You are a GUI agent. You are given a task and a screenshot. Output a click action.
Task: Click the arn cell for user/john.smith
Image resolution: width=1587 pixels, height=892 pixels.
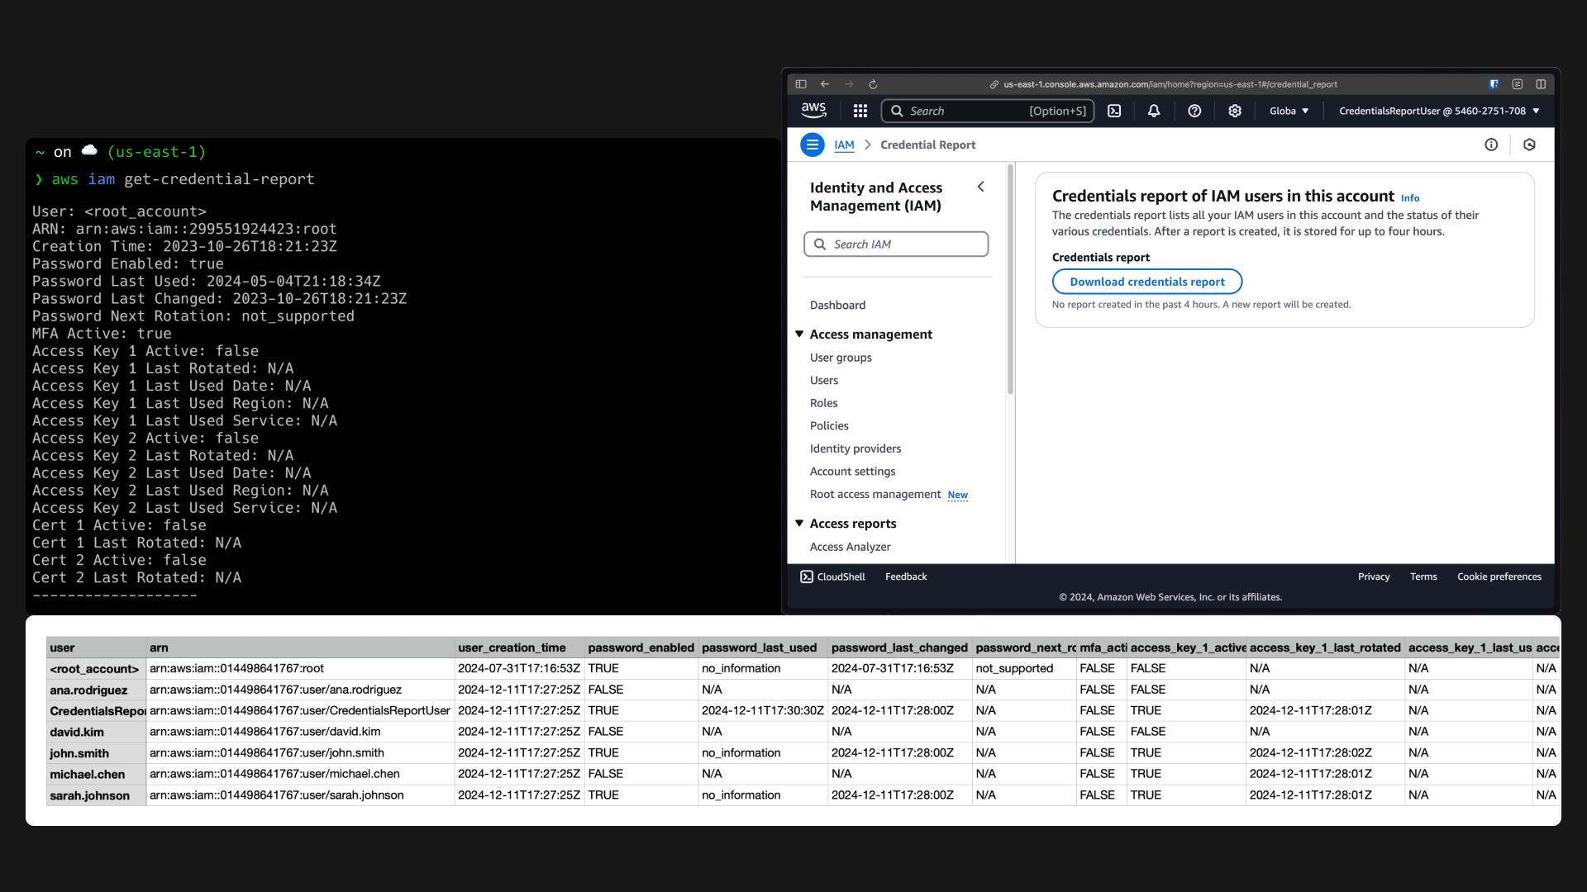pos(300,752)
